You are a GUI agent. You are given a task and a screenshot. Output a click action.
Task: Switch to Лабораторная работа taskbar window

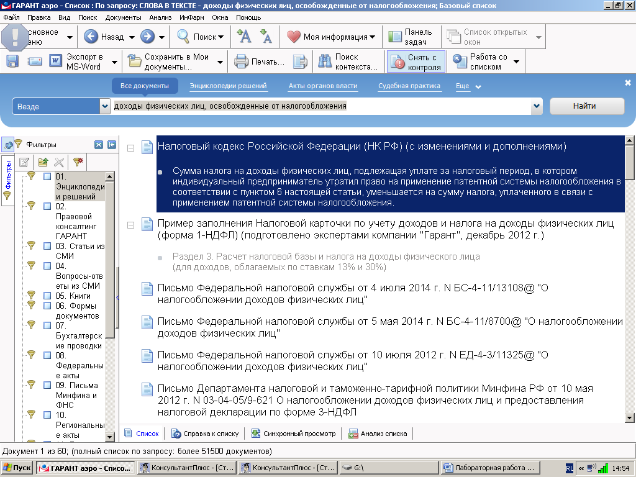click(491, 468)
